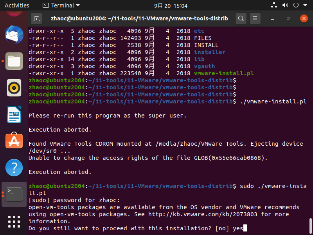The image size is (313, 235).
Task: Open the clock showing 9月 20 15:04
Action: (171, 6)
